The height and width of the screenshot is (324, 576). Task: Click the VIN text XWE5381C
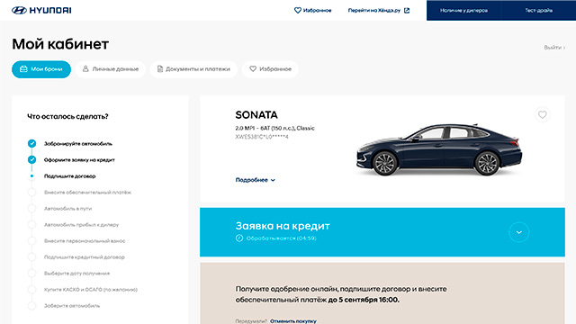tap(262, 137)
